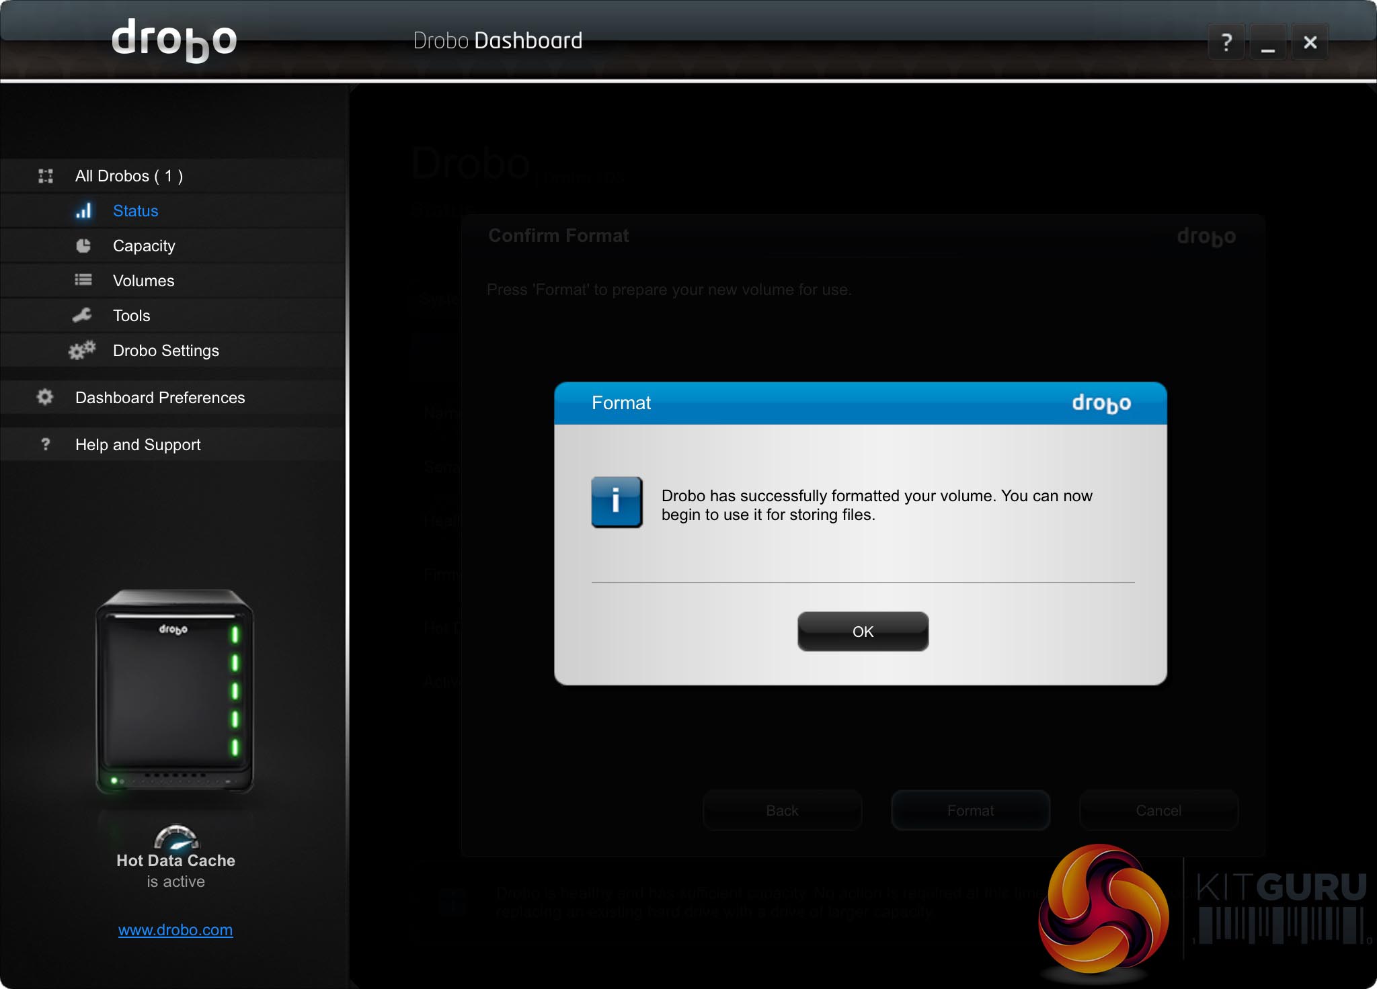Click the Capacity pie chart icon
Screen dimensions: 1377x989
pyautogui.click(x=83, y=246)
